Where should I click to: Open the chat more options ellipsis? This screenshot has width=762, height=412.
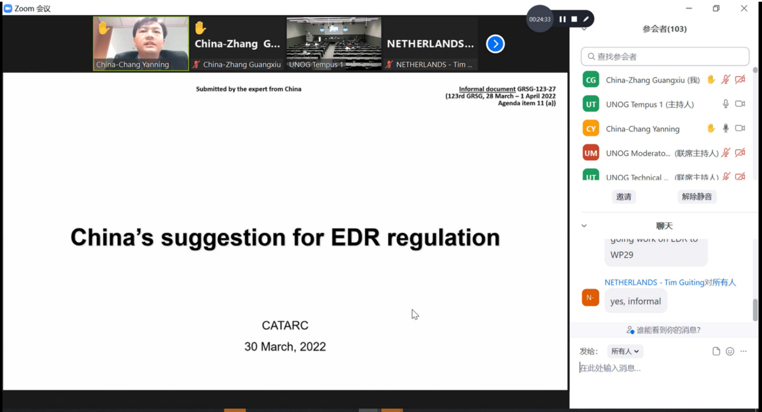click(744, 351)
